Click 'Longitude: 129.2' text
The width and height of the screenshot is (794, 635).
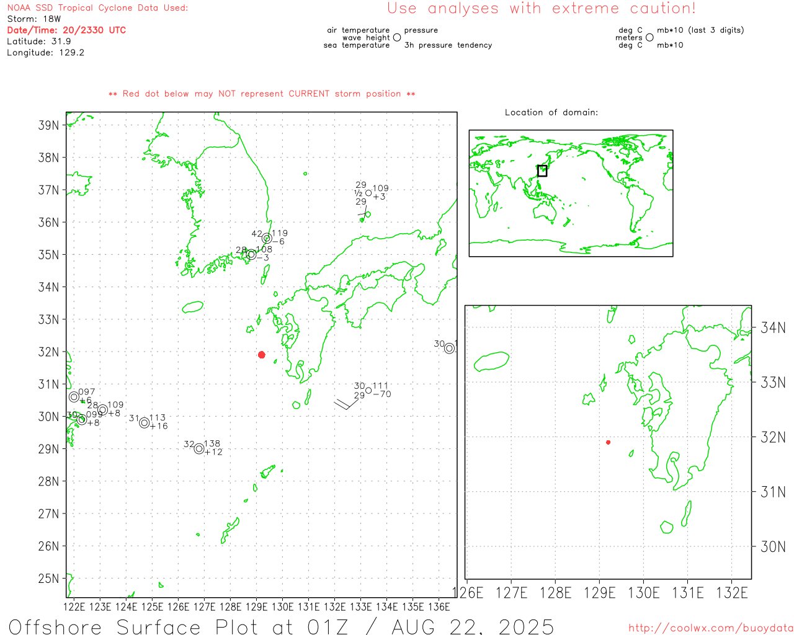pyautogui.click(x=45, y=53)
